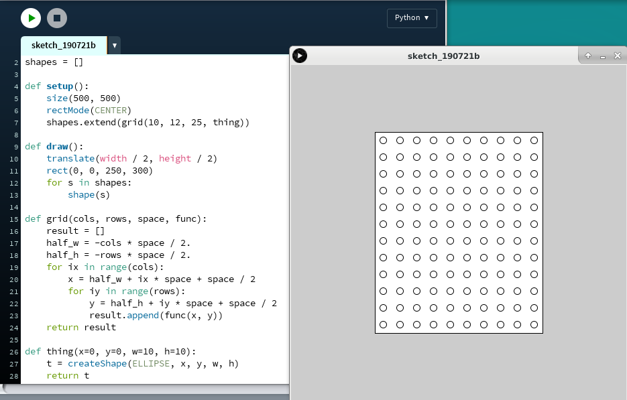
Task: Click the top-right circle in the grid
Action: (534, 141)
